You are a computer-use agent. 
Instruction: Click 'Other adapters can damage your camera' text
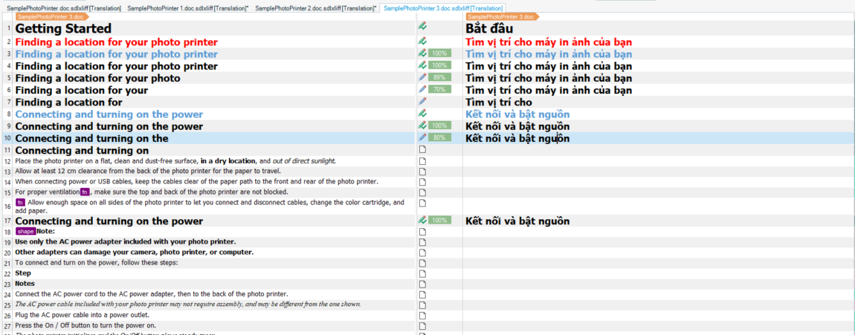pos(78,253)
